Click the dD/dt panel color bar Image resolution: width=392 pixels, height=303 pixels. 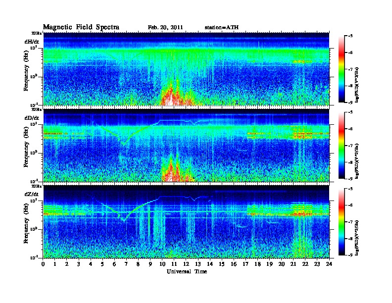(x=342, y=145)
